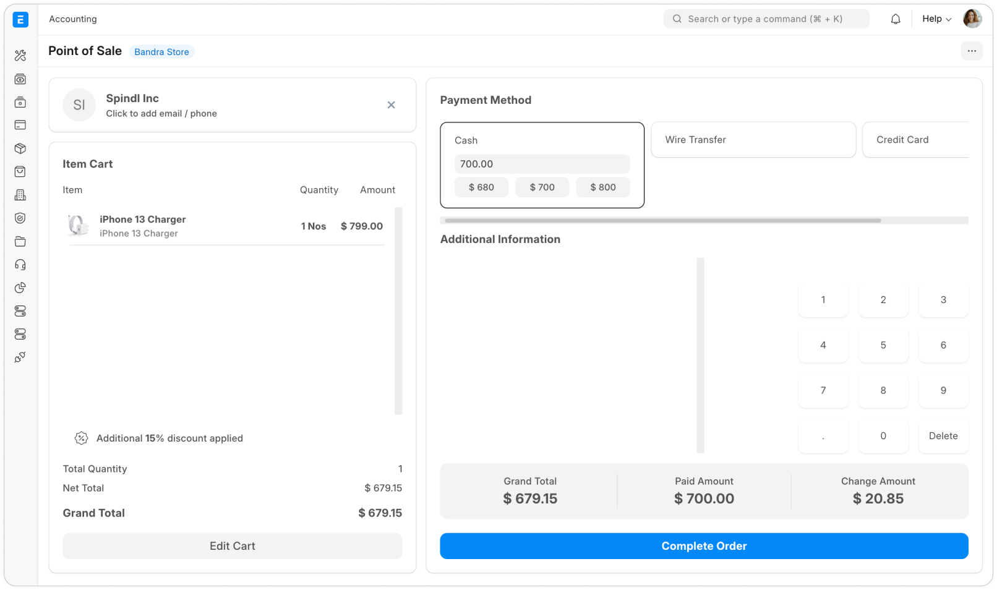Select the cash drawer icon in the sidebar

[x=20, y=102]
